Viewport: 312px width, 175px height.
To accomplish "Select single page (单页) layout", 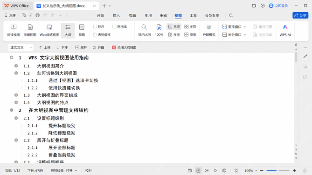I will (174, 27).
